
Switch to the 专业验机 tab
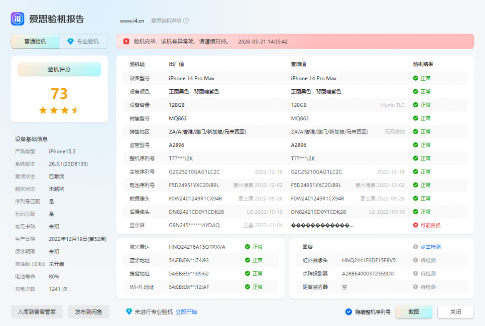[x=83, y=42]
